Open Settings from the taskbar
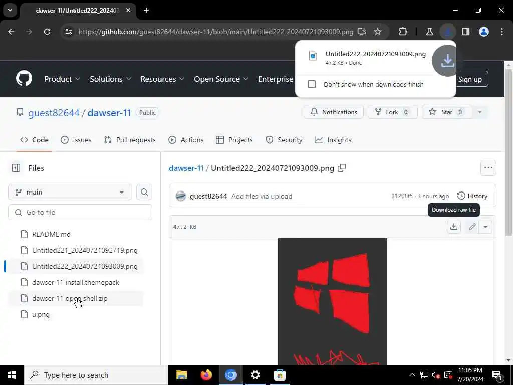This screenshot has height=385, width=513. [255, 375]
